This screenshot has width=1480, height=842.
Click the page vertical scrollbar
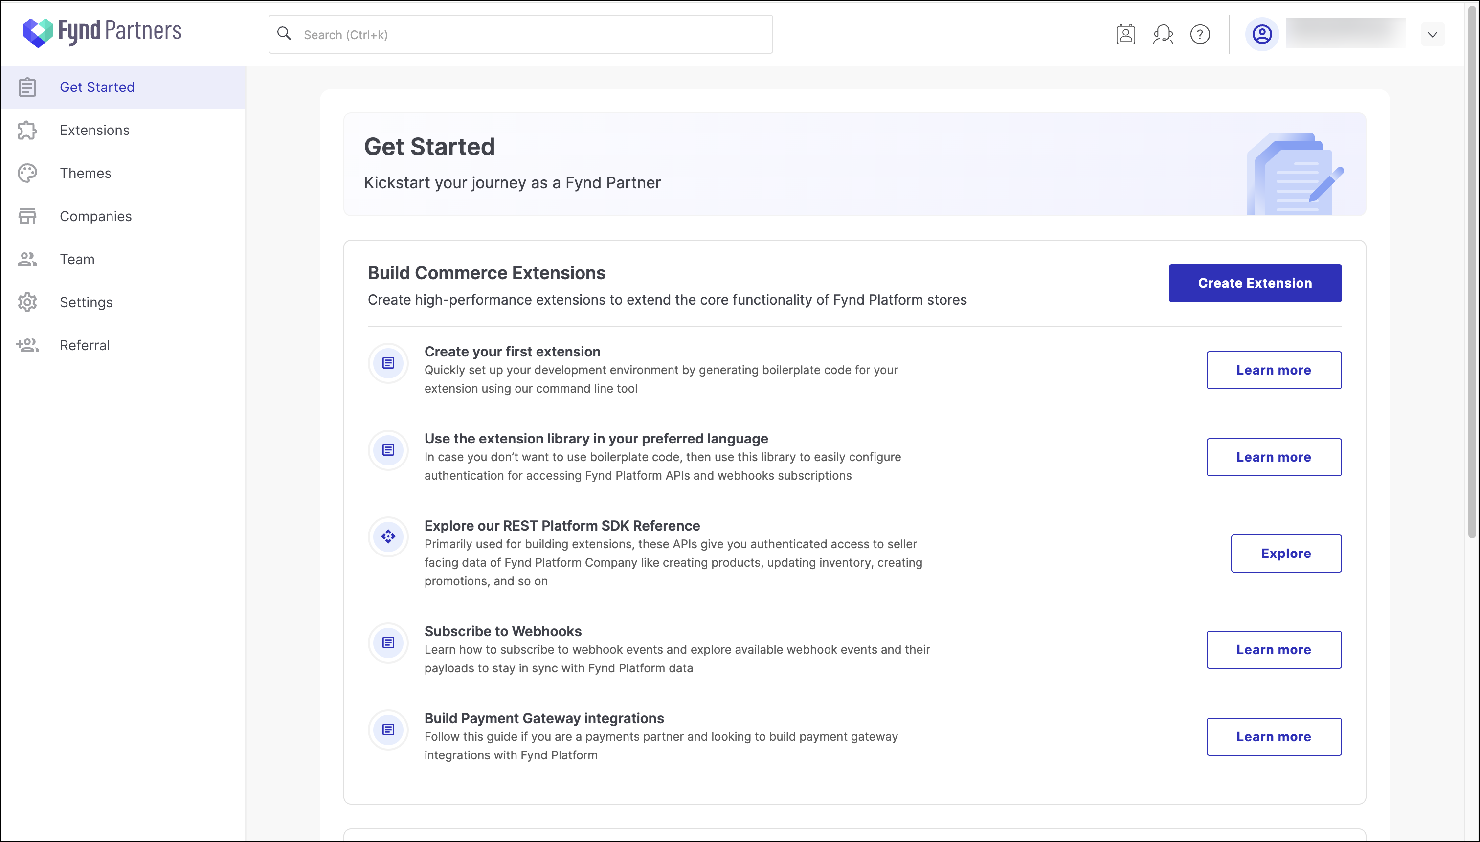tap(1472, 272)
